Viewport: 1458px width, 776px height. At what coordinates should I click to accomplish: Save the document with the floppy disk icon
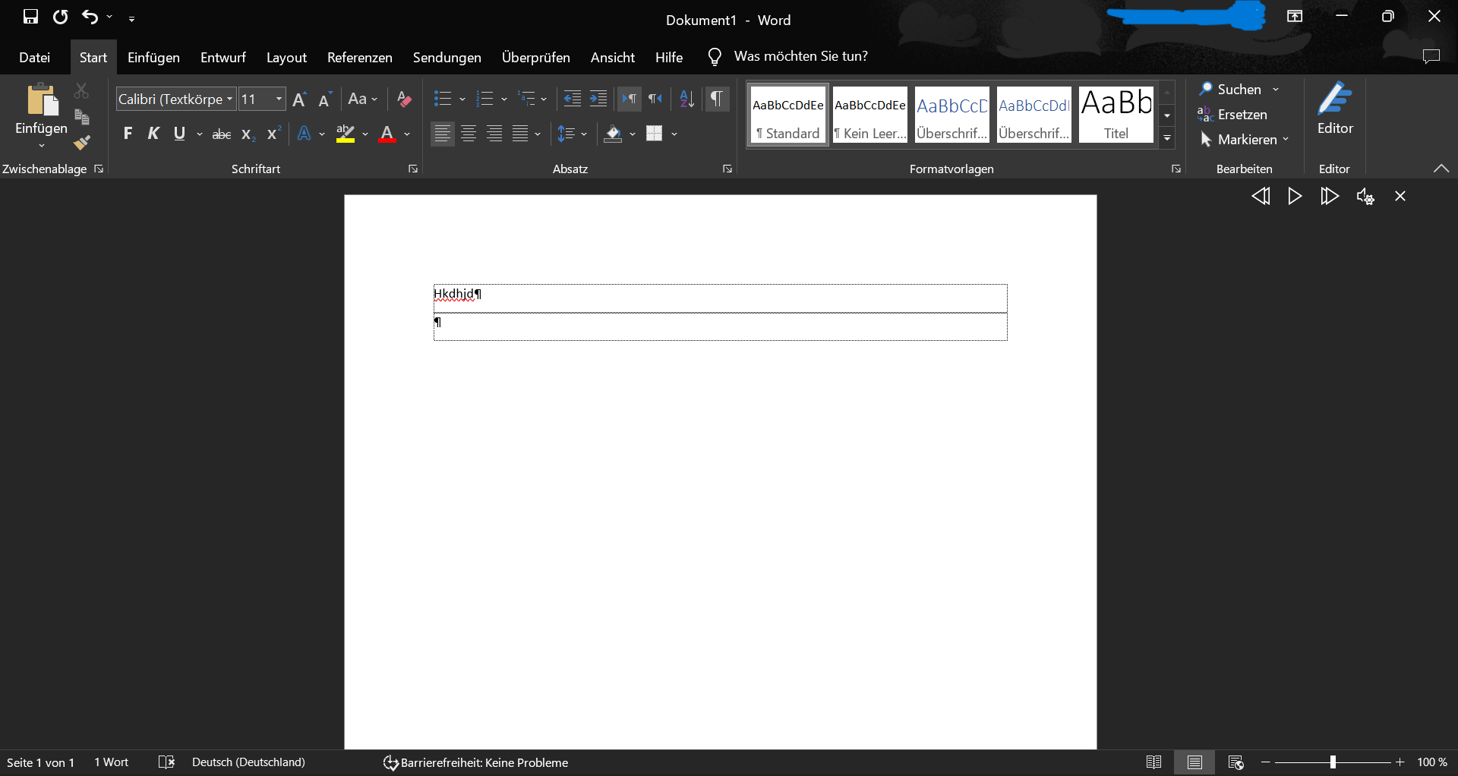[30, 17]
